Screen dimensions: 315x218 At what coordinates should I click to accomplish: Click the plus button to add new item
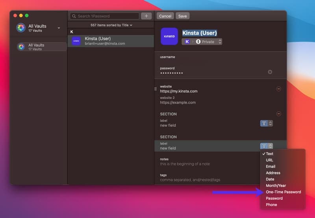pyautogui.click(x=146, y=16)
